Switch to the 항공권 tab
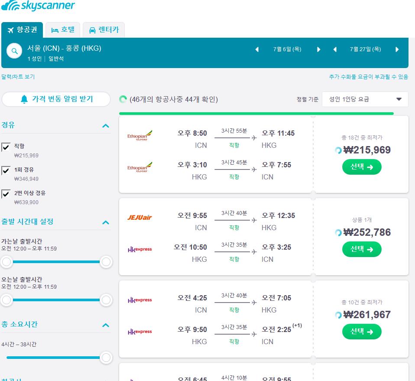415x381 pixels. [x=22, y=30]
